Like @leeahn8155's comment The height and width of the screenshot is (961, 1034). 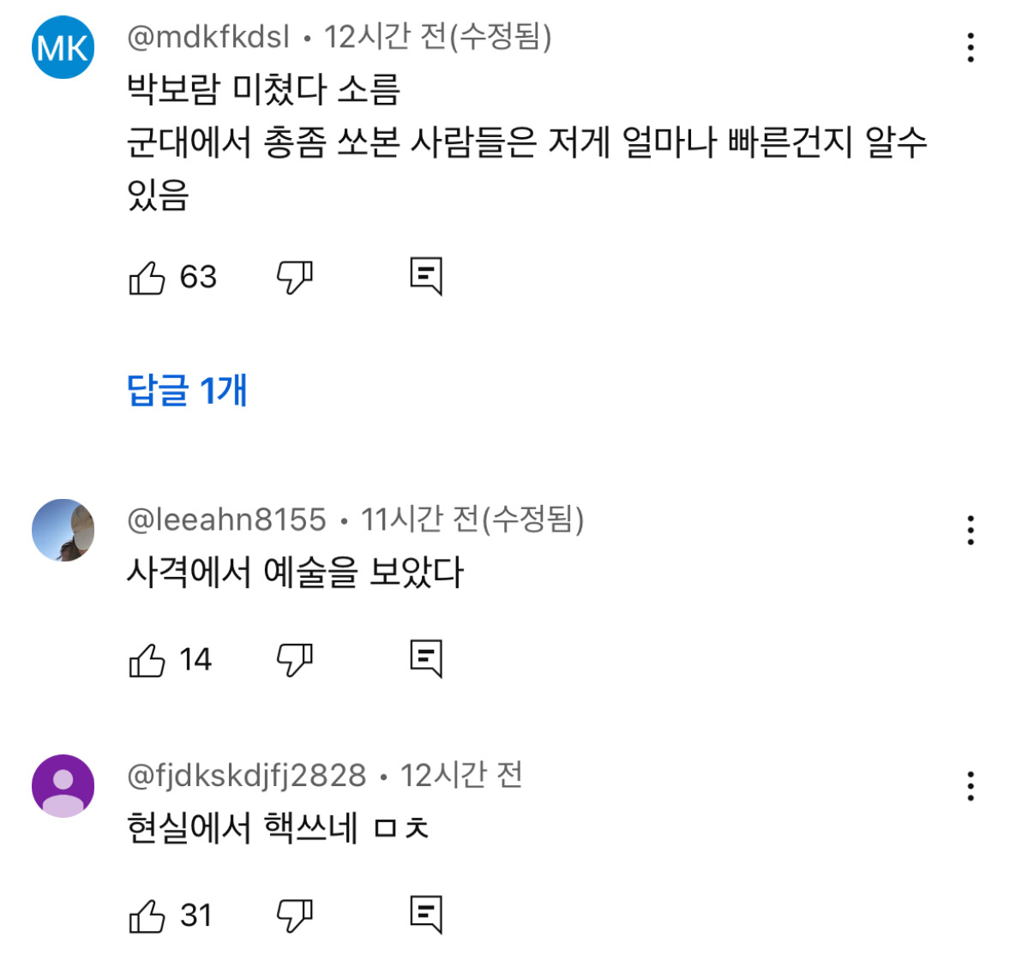pos(147,658)
